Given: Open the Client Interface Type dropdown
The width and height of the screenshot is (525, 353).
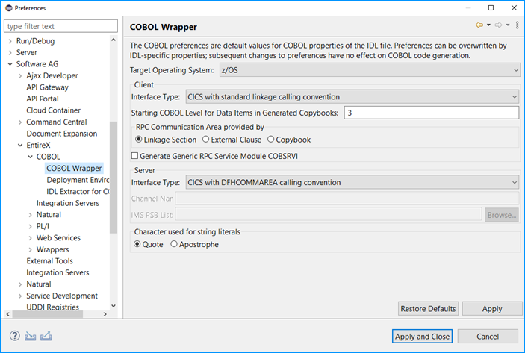Looking at the screenshot, I should (352, 97).
